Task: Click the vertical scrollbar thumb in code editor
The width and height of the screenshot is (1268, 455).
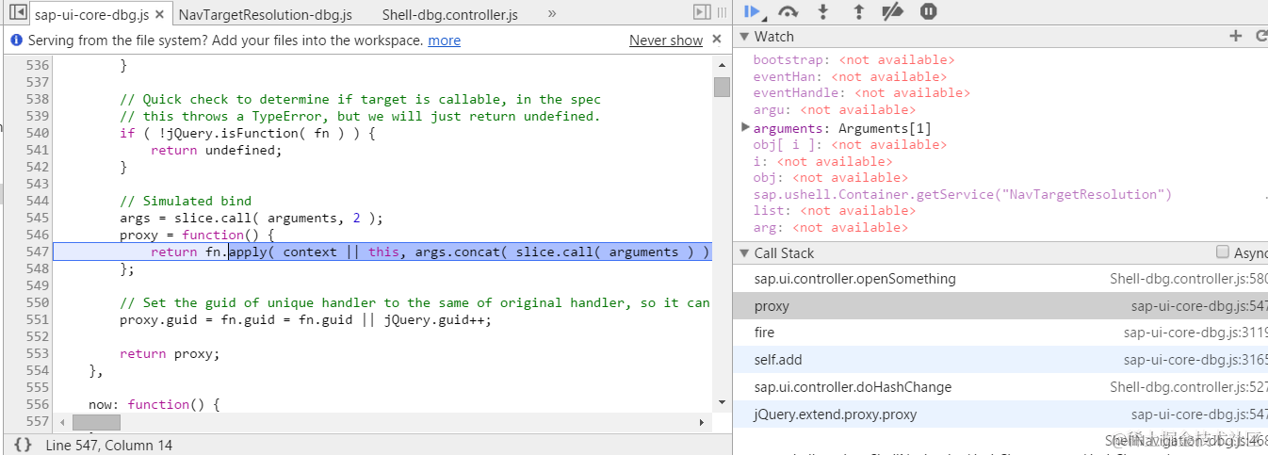Action: [x=722, y=88]
